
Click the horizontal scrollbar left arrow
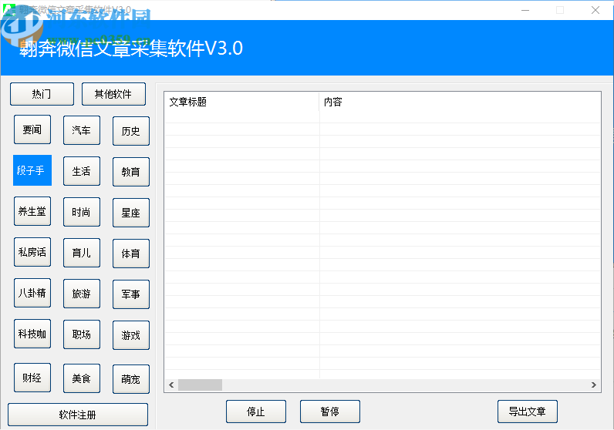(x=171, y=385)
